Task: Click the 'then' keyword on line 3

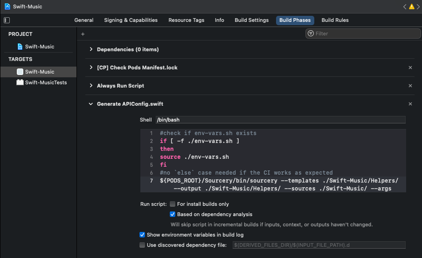Action: pyautogui.click(x=166, y=149)
